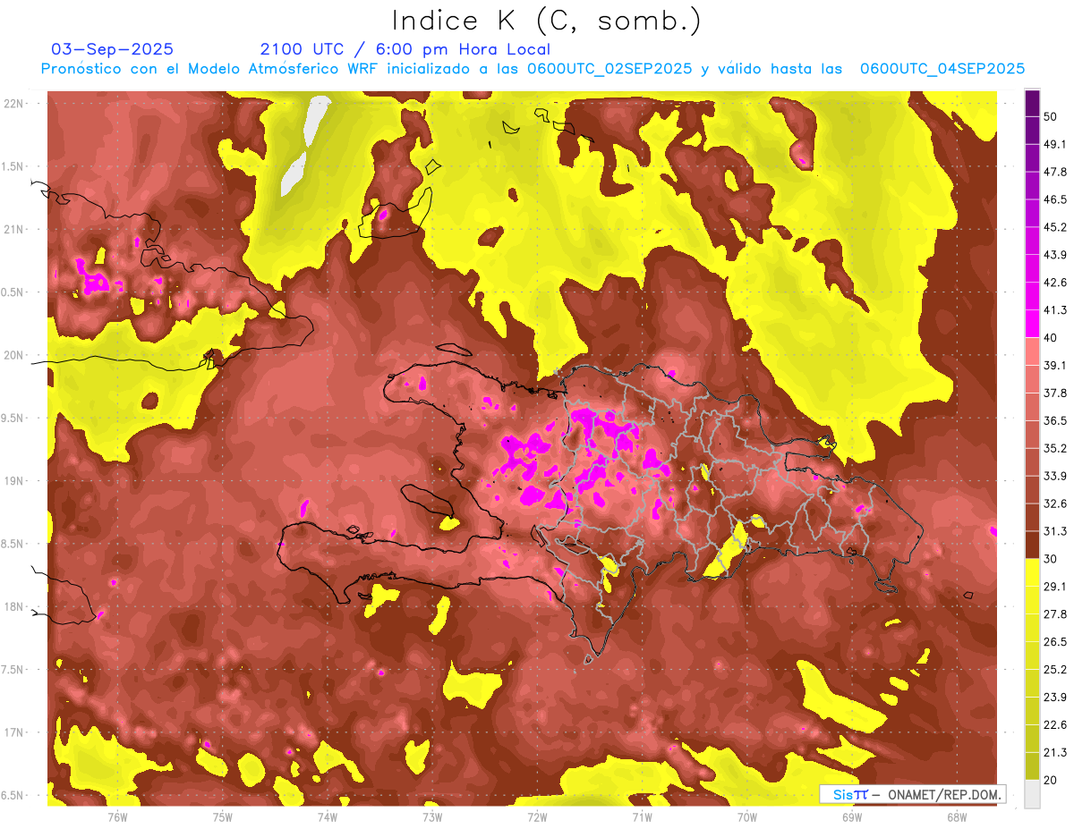Click the "37.8" color bar label
This screenshot has height=829, width=1074.
click(x=1054, y=393)
